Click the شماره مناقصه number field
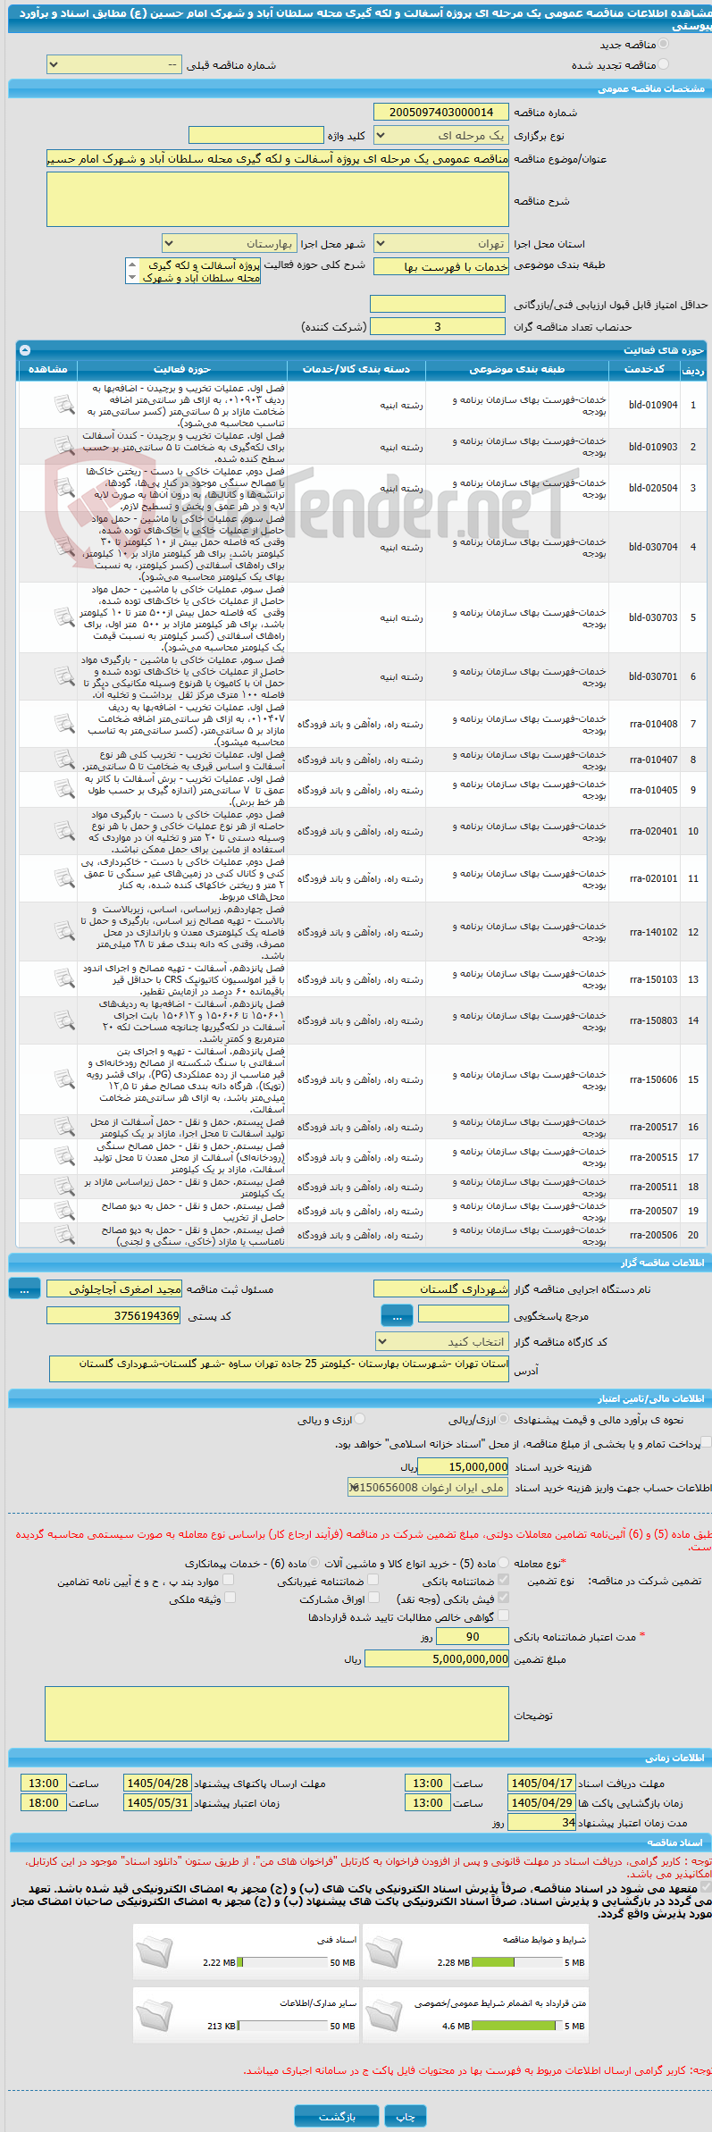The image size is (712, 2132). tap(440, 112)
